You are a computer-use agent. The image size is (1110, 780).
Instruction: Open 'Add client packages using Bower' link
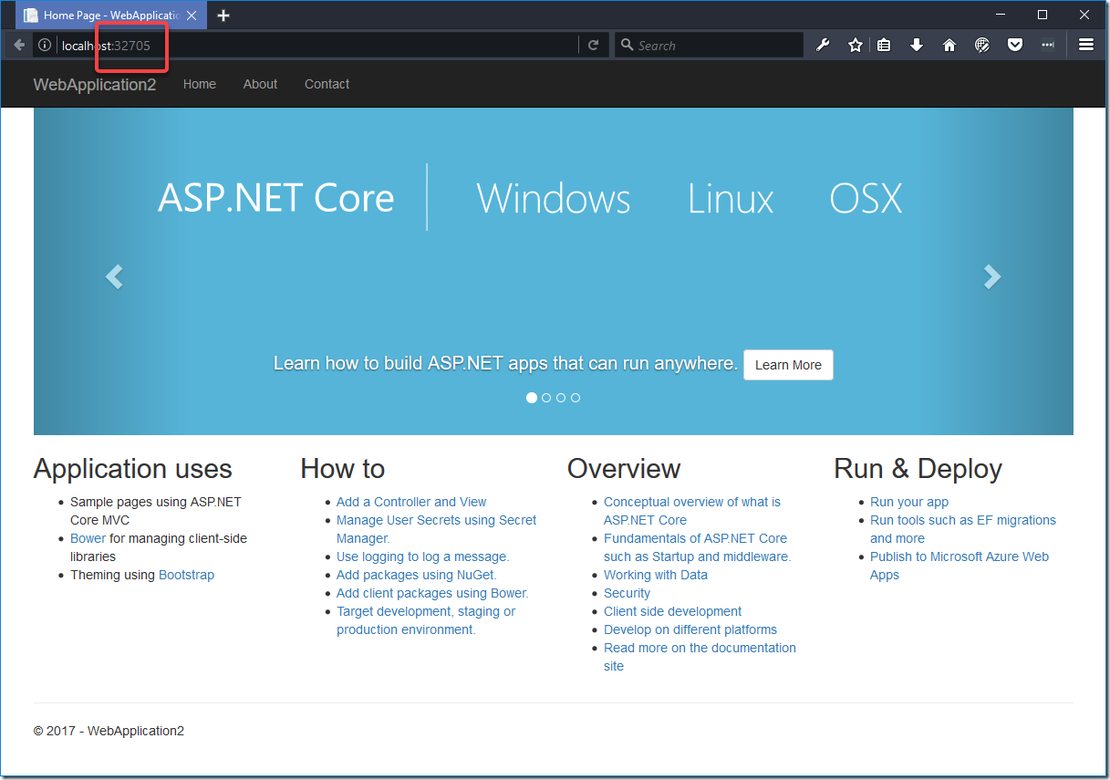click(x=432, y=593)
